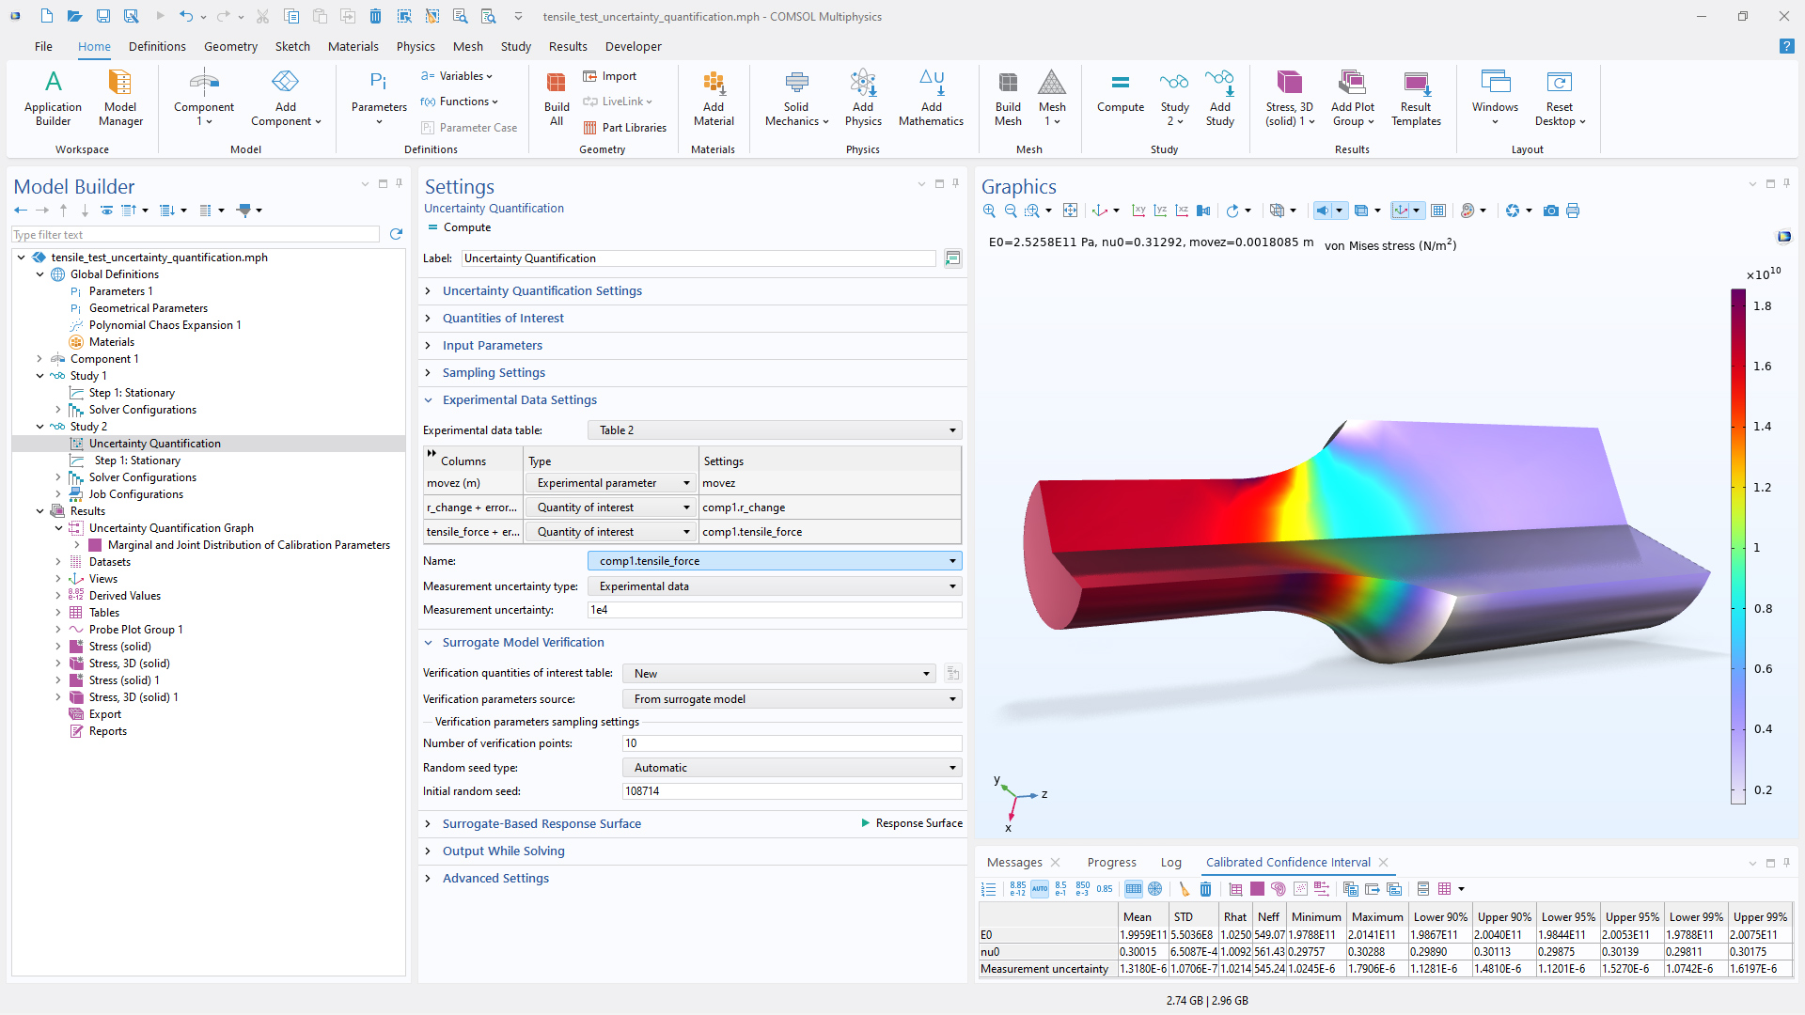Switch to XY view in Graphics

[1138, 211]
